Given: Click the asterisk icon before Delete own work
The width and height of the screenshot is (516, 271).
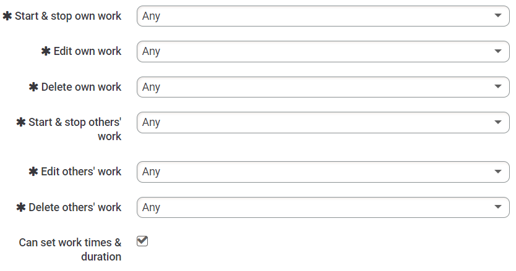Looking at the screenshot, I should [x=33, y=87].
